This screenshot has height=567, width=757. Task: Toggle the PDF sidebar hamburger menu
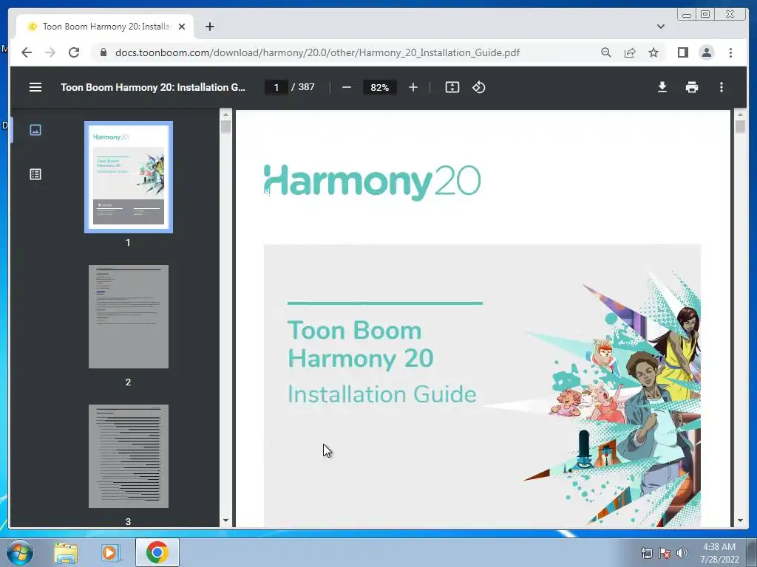click(x=35, y=87)
